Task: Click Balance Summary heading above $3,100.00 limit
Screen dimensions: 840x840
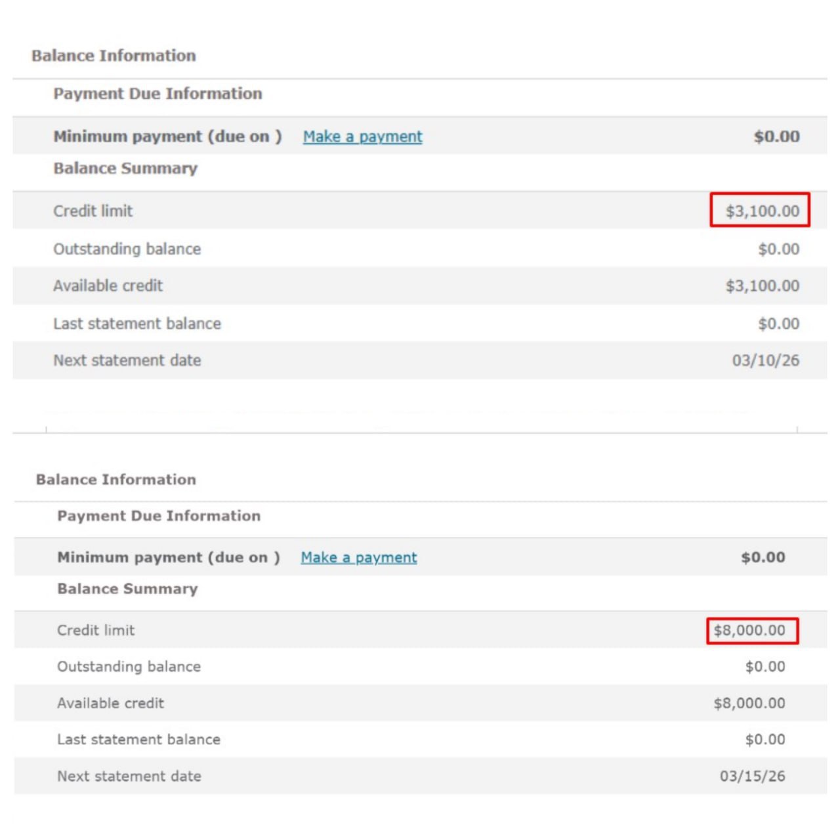Action: pyautogui.click(x=125, y=169)
